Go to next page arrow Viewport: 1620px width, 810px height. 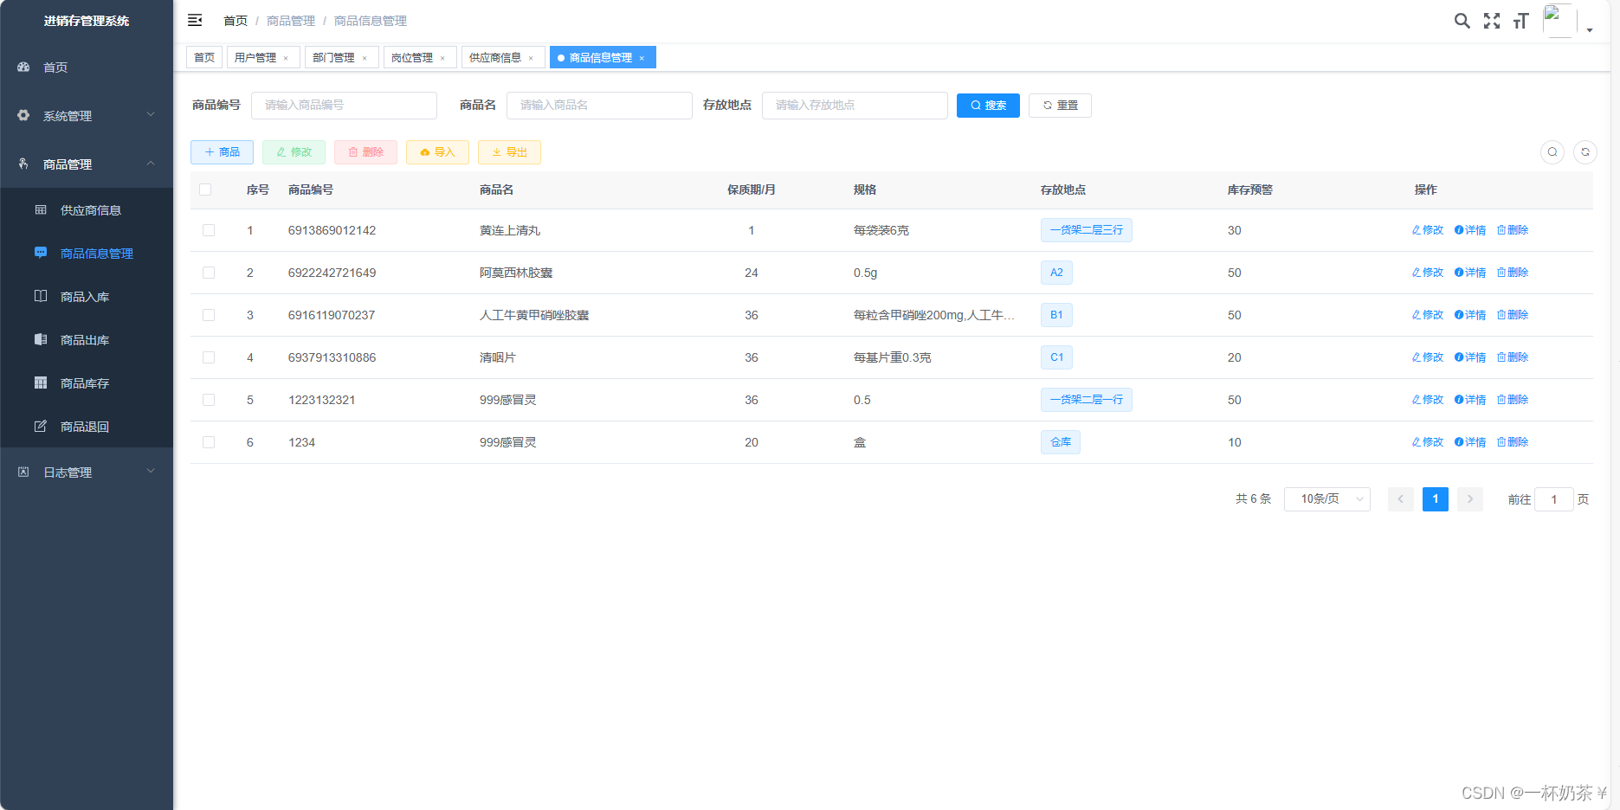point(1470,499)
